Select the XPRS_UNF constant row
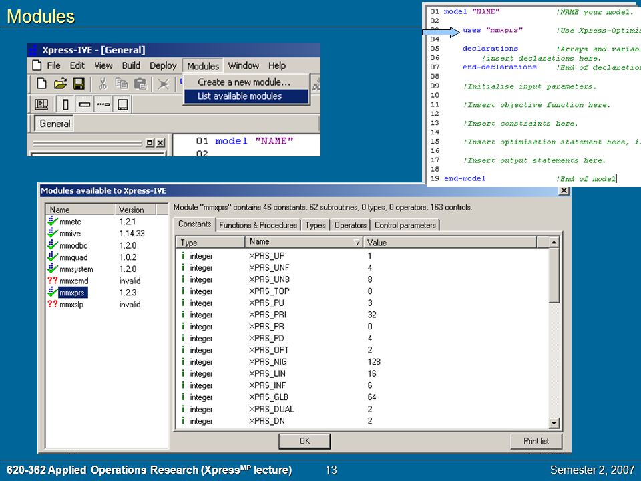Viewport: 641px width, 481px height. coord(363,268)
